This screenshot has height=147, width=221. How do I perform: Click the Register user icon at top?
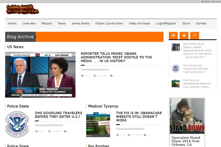[x=202, y=1]
